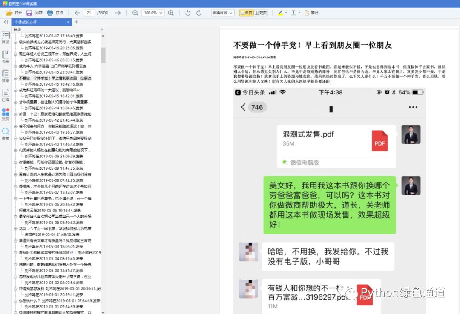Add a new tab with the plus button
The height and width of the screenshot is (314, 460).
click(76, 22)
